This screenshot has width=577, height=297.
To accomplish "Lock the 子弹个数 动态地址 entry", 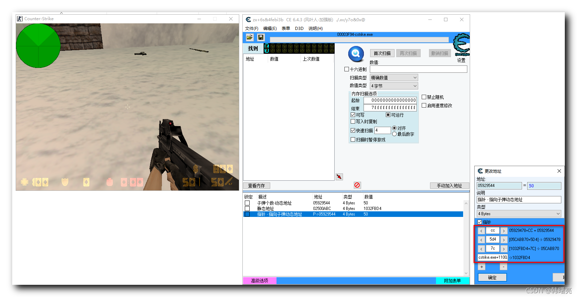I will pyautogui.click(x=247, y=203).
